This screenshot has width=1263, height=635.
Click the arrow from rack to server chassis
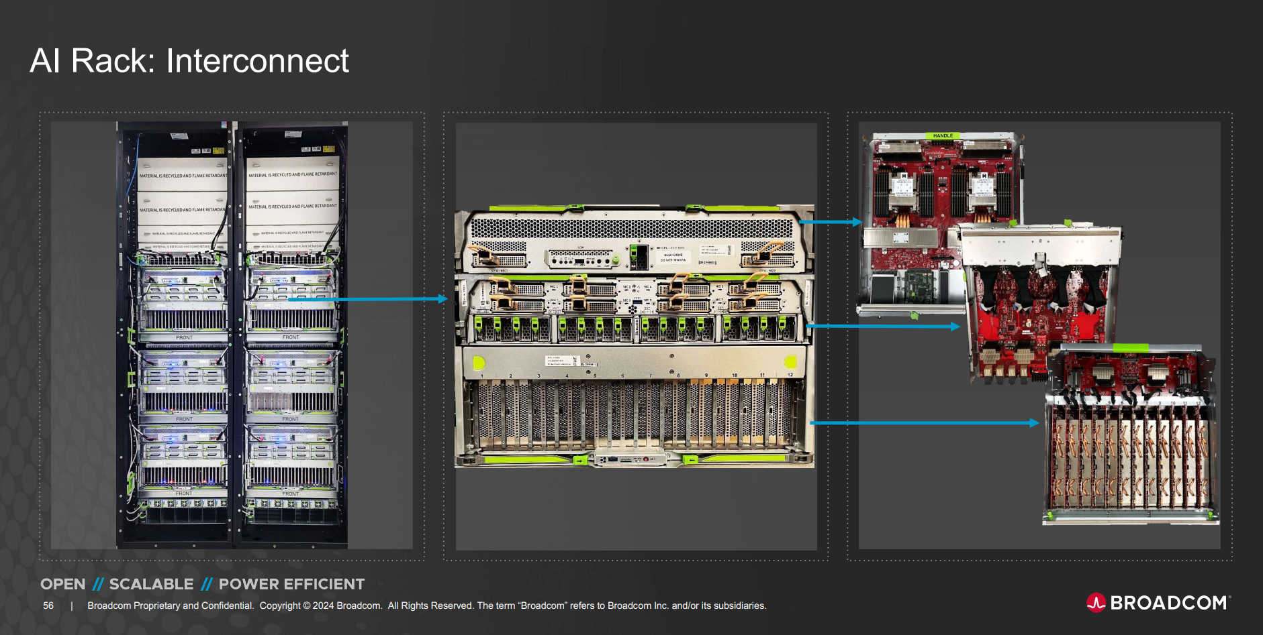[368, 299]
